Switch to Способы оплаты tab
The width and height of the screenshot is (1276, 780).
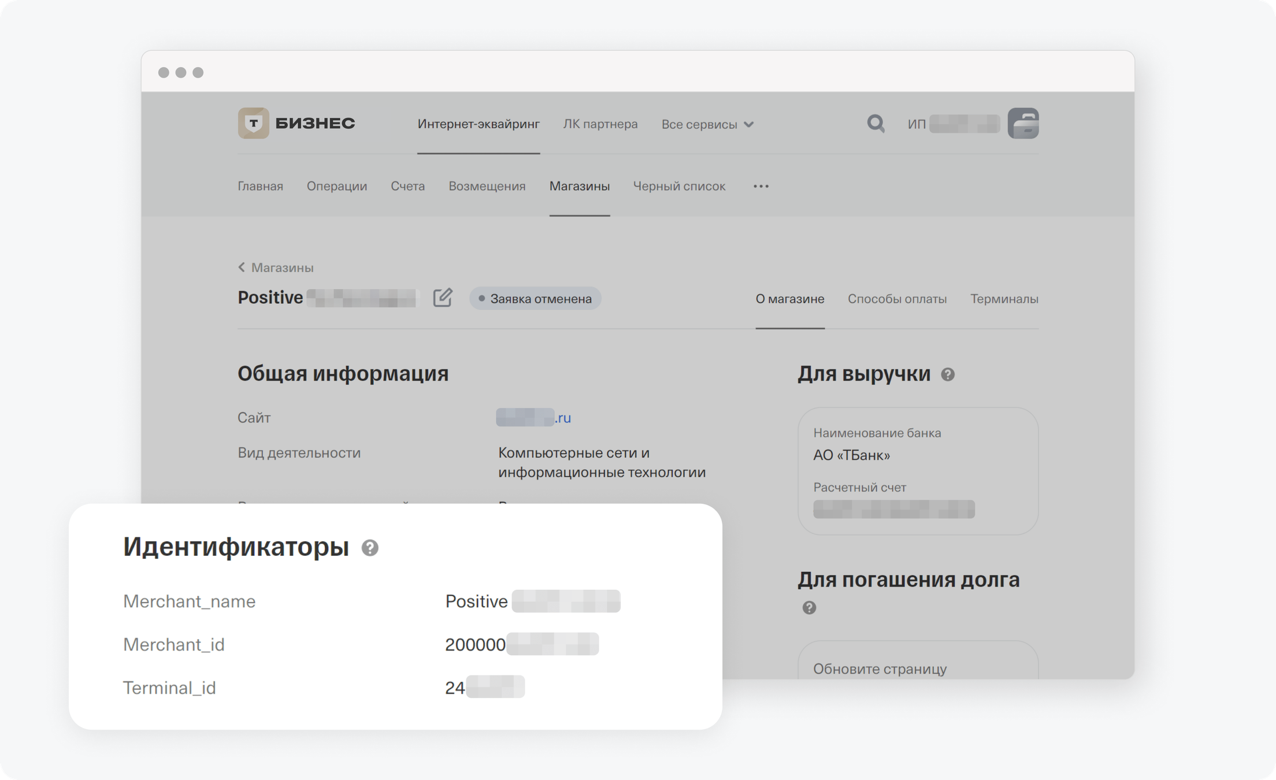point(897,299)
